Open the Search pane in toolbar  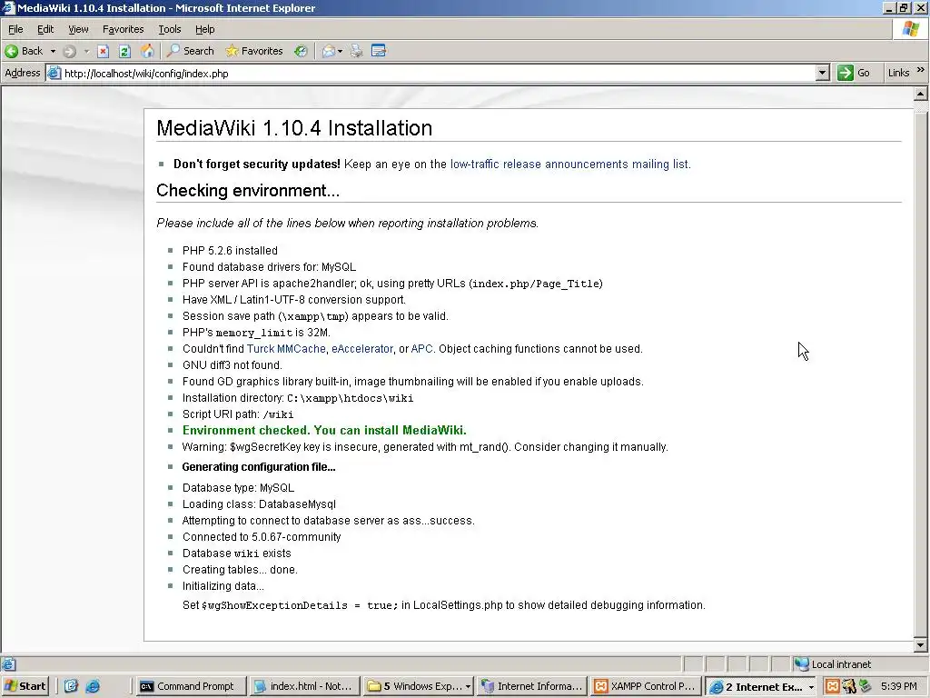click(x=191, y=51)
